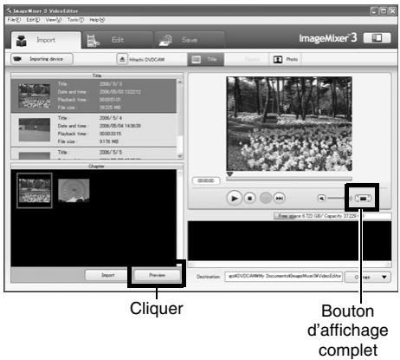Stop the preview playback

[x=250, y=199]
